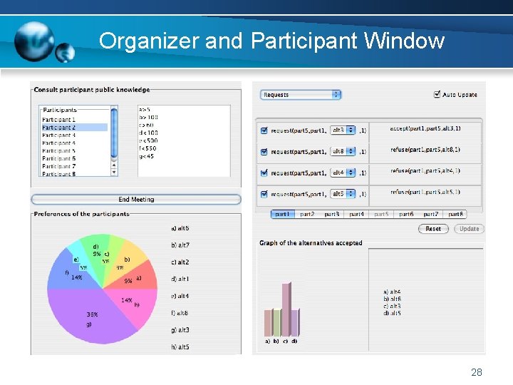Click the 'h) alt5' pie legend entry
This screenshot has height=385, width=513.
pos(180,347)
